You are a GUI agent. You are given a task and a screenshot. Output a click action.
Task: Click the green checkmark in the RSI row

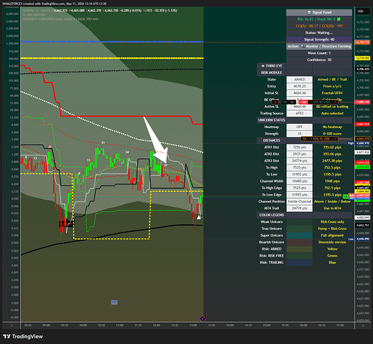point(339,19)
